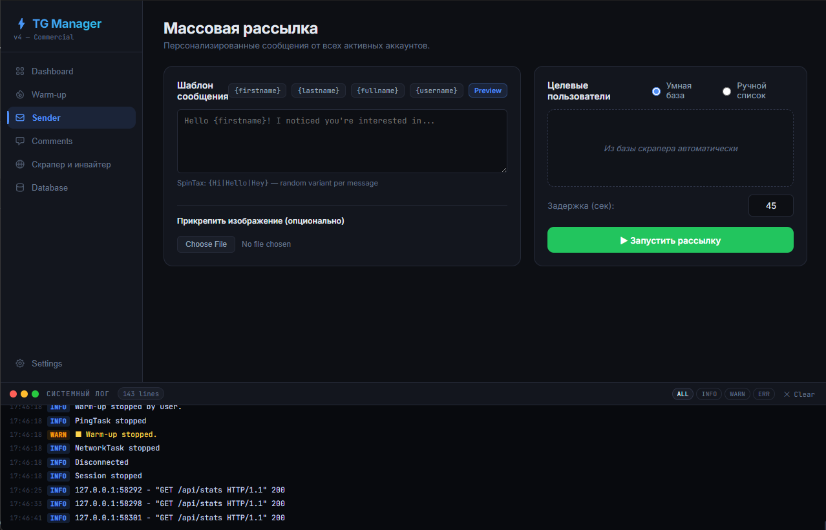This screenshot has width=826, height=530.
Task: Click the TG Manager lightning bolt logo
Action: 21,24
